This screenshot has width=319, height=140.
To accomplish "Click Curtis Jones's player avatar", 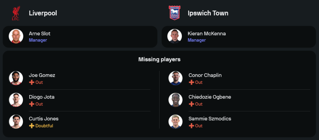I will click(x=16, y=122).
